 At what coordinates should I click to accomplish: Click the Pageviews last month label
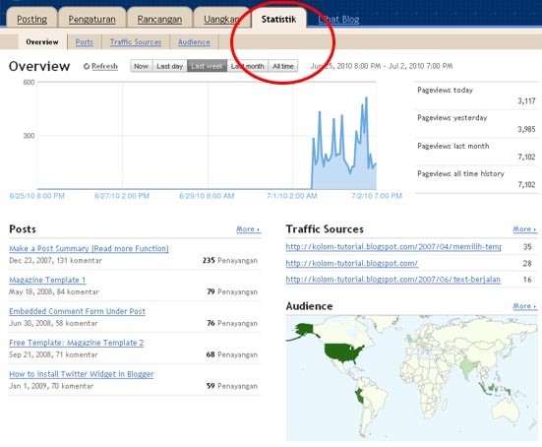click(x=452, y=146)
